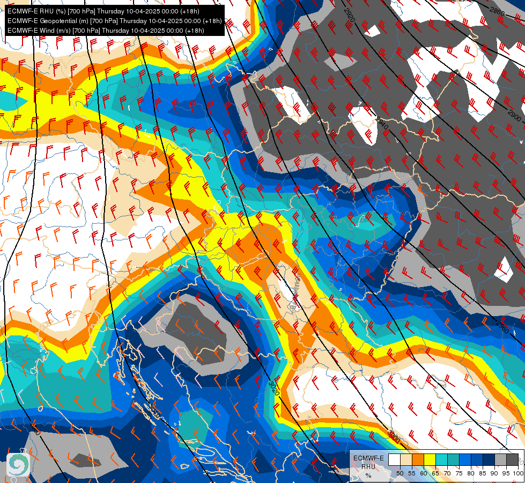Click the yellow 60-65% legend swatch

tap(430, 459)
